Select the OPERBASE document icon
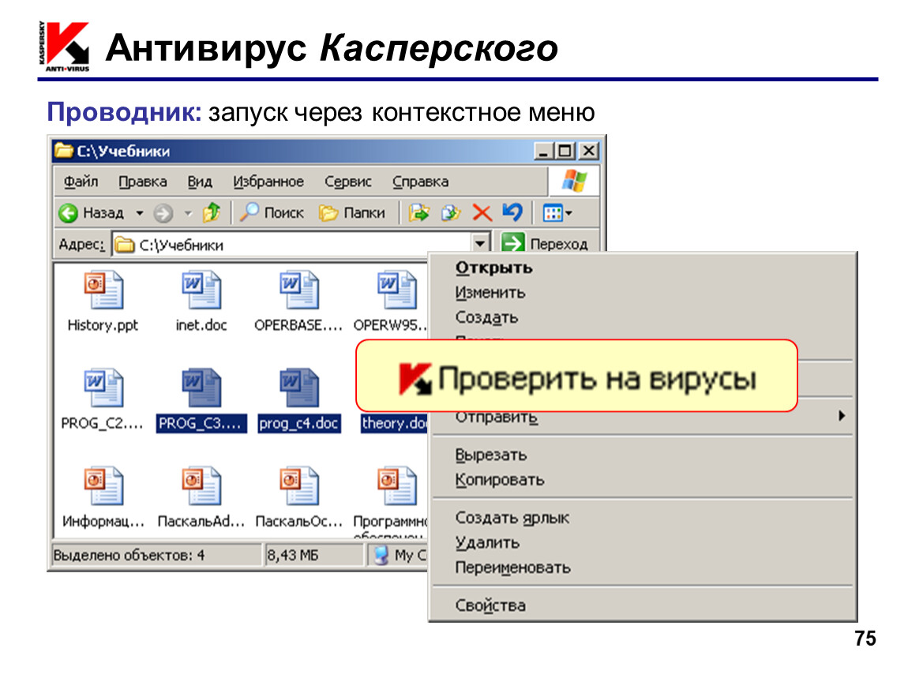The width and height of the screenshot is (908, 682). coord(298,290)
